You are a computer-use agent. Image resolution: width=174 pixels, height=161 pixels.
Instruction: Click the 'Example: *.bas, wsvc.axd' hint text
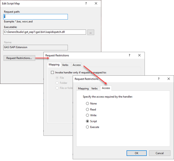tap(18, 22)
